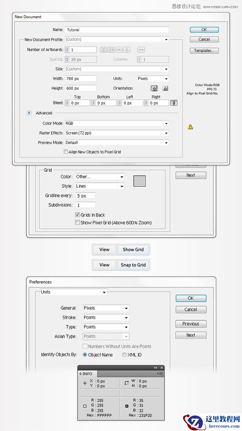This screenshot has width=242, height=431.
Task: Open the Color Mode dropdown
Action: 117,123
